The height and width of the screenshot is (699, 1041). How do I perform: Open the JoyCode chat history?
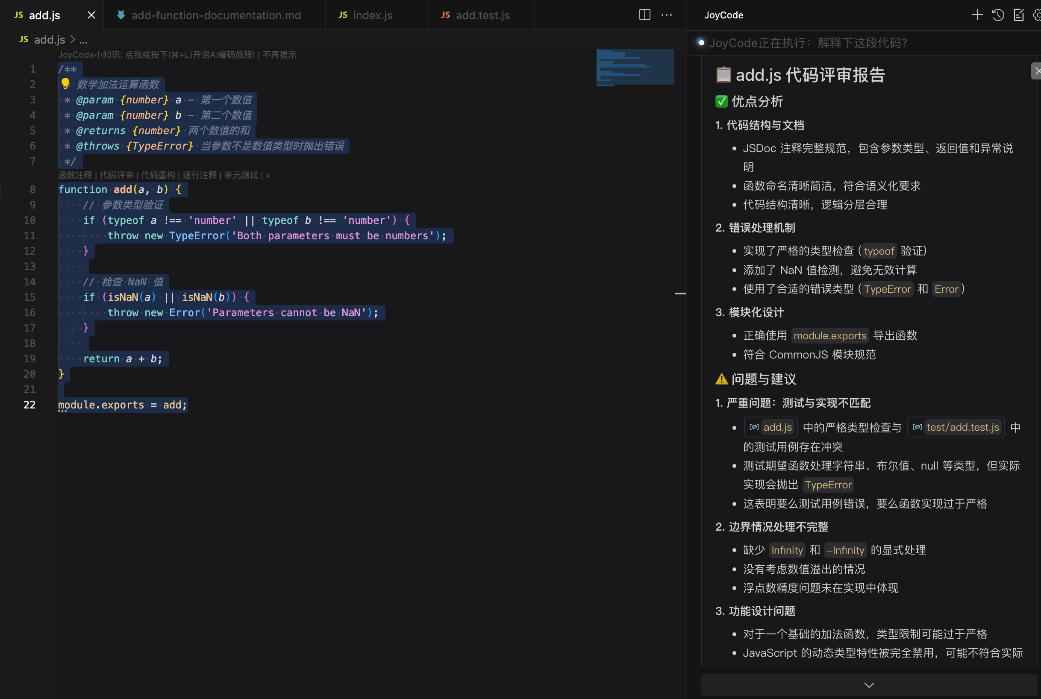click(x=998, y=15)
